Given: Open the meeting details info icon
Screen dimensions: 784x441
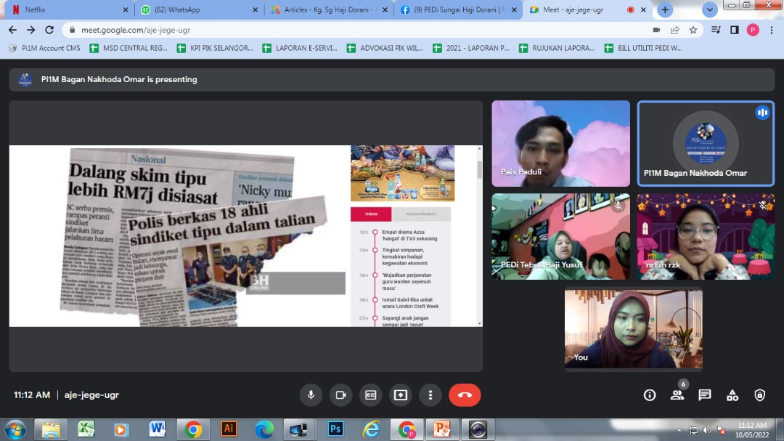Looking at the screenshot, I should [650, 395].
